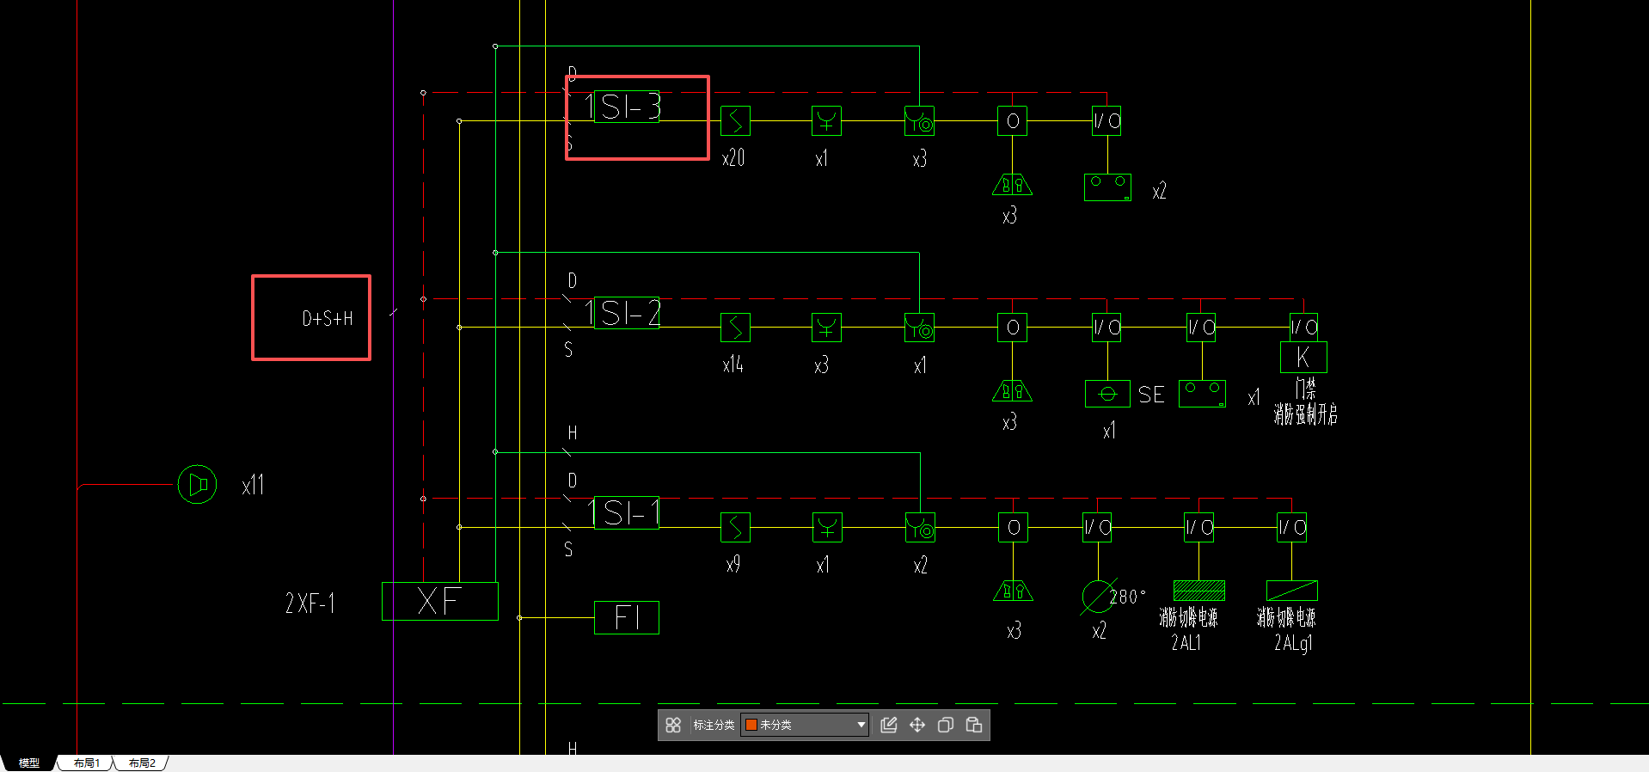This screenshot has width=1649, height=772.
Task: Click the 消防强制开启 text label
Action: pos(1305,414)
